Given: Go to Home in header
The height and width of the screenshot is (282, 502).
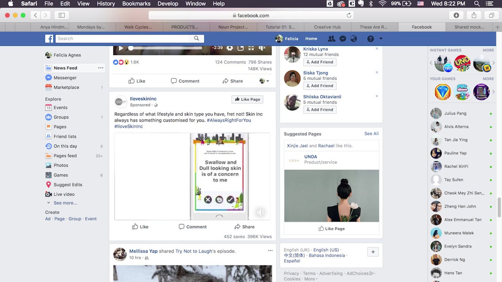Looking at the screenshot, I should pyautogui.click(x=311, y=39).
